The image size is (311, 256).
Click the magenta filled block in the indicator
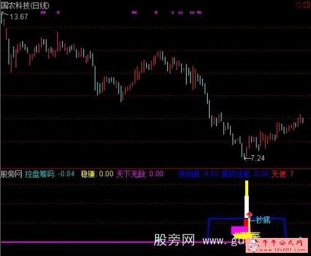pyautogui.click(x=239, y=230)
